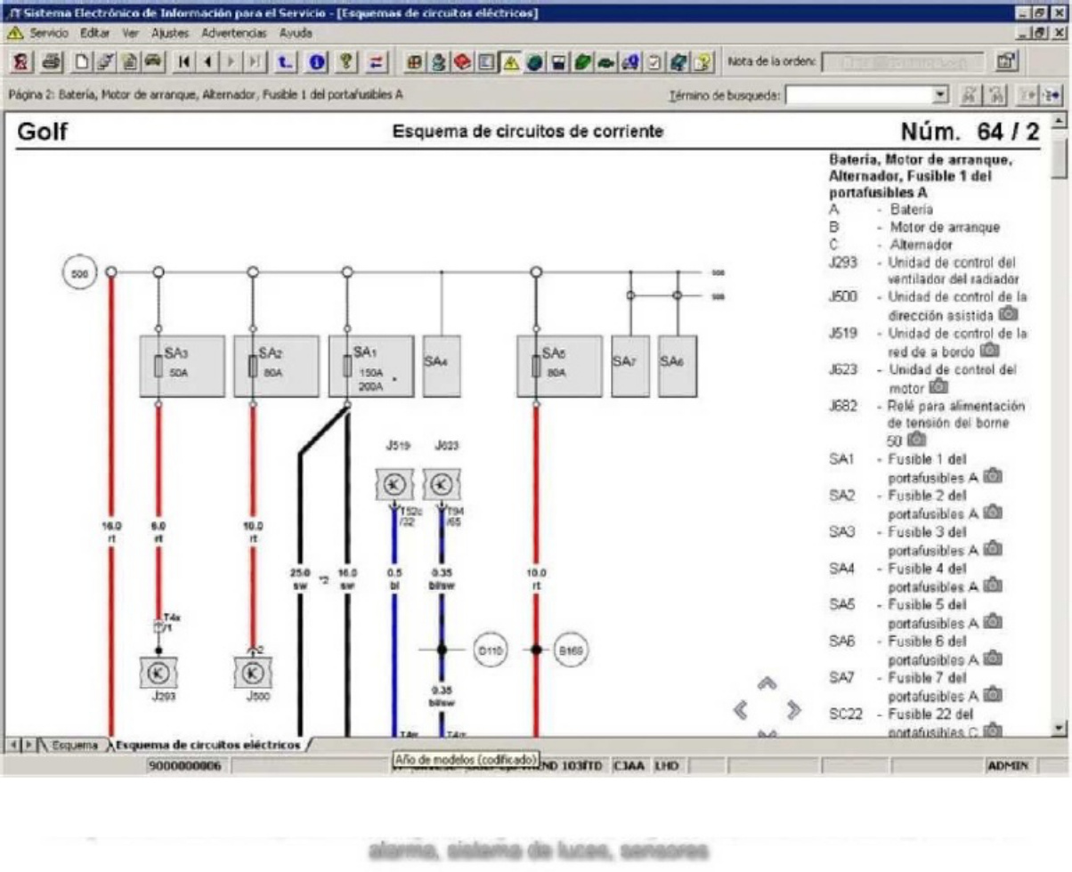Open the Término de busqueda dropdown arrow
The height and width of the screenshot is (872, 1072).
(942, 94)
